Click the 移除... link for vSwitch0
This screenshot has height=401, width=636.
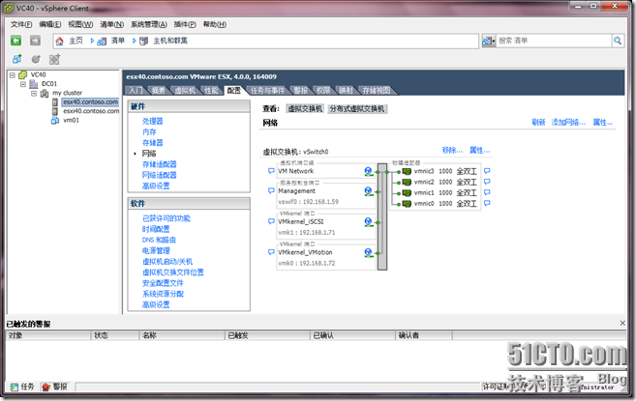452,151
